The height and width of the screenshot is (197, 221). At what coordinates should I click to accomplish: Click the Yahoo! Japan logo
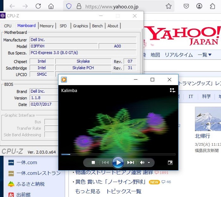(x=183, y=35)
